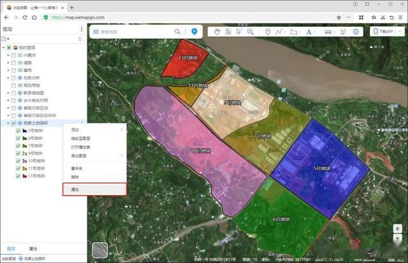Click the magnifier search icon
Image resolution: width=408 pixels, height=263 pixels.
point(177,32)
